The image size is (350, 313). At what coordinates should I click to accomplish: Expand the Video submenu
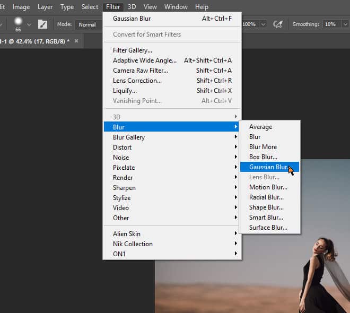[x=172, y=208]
